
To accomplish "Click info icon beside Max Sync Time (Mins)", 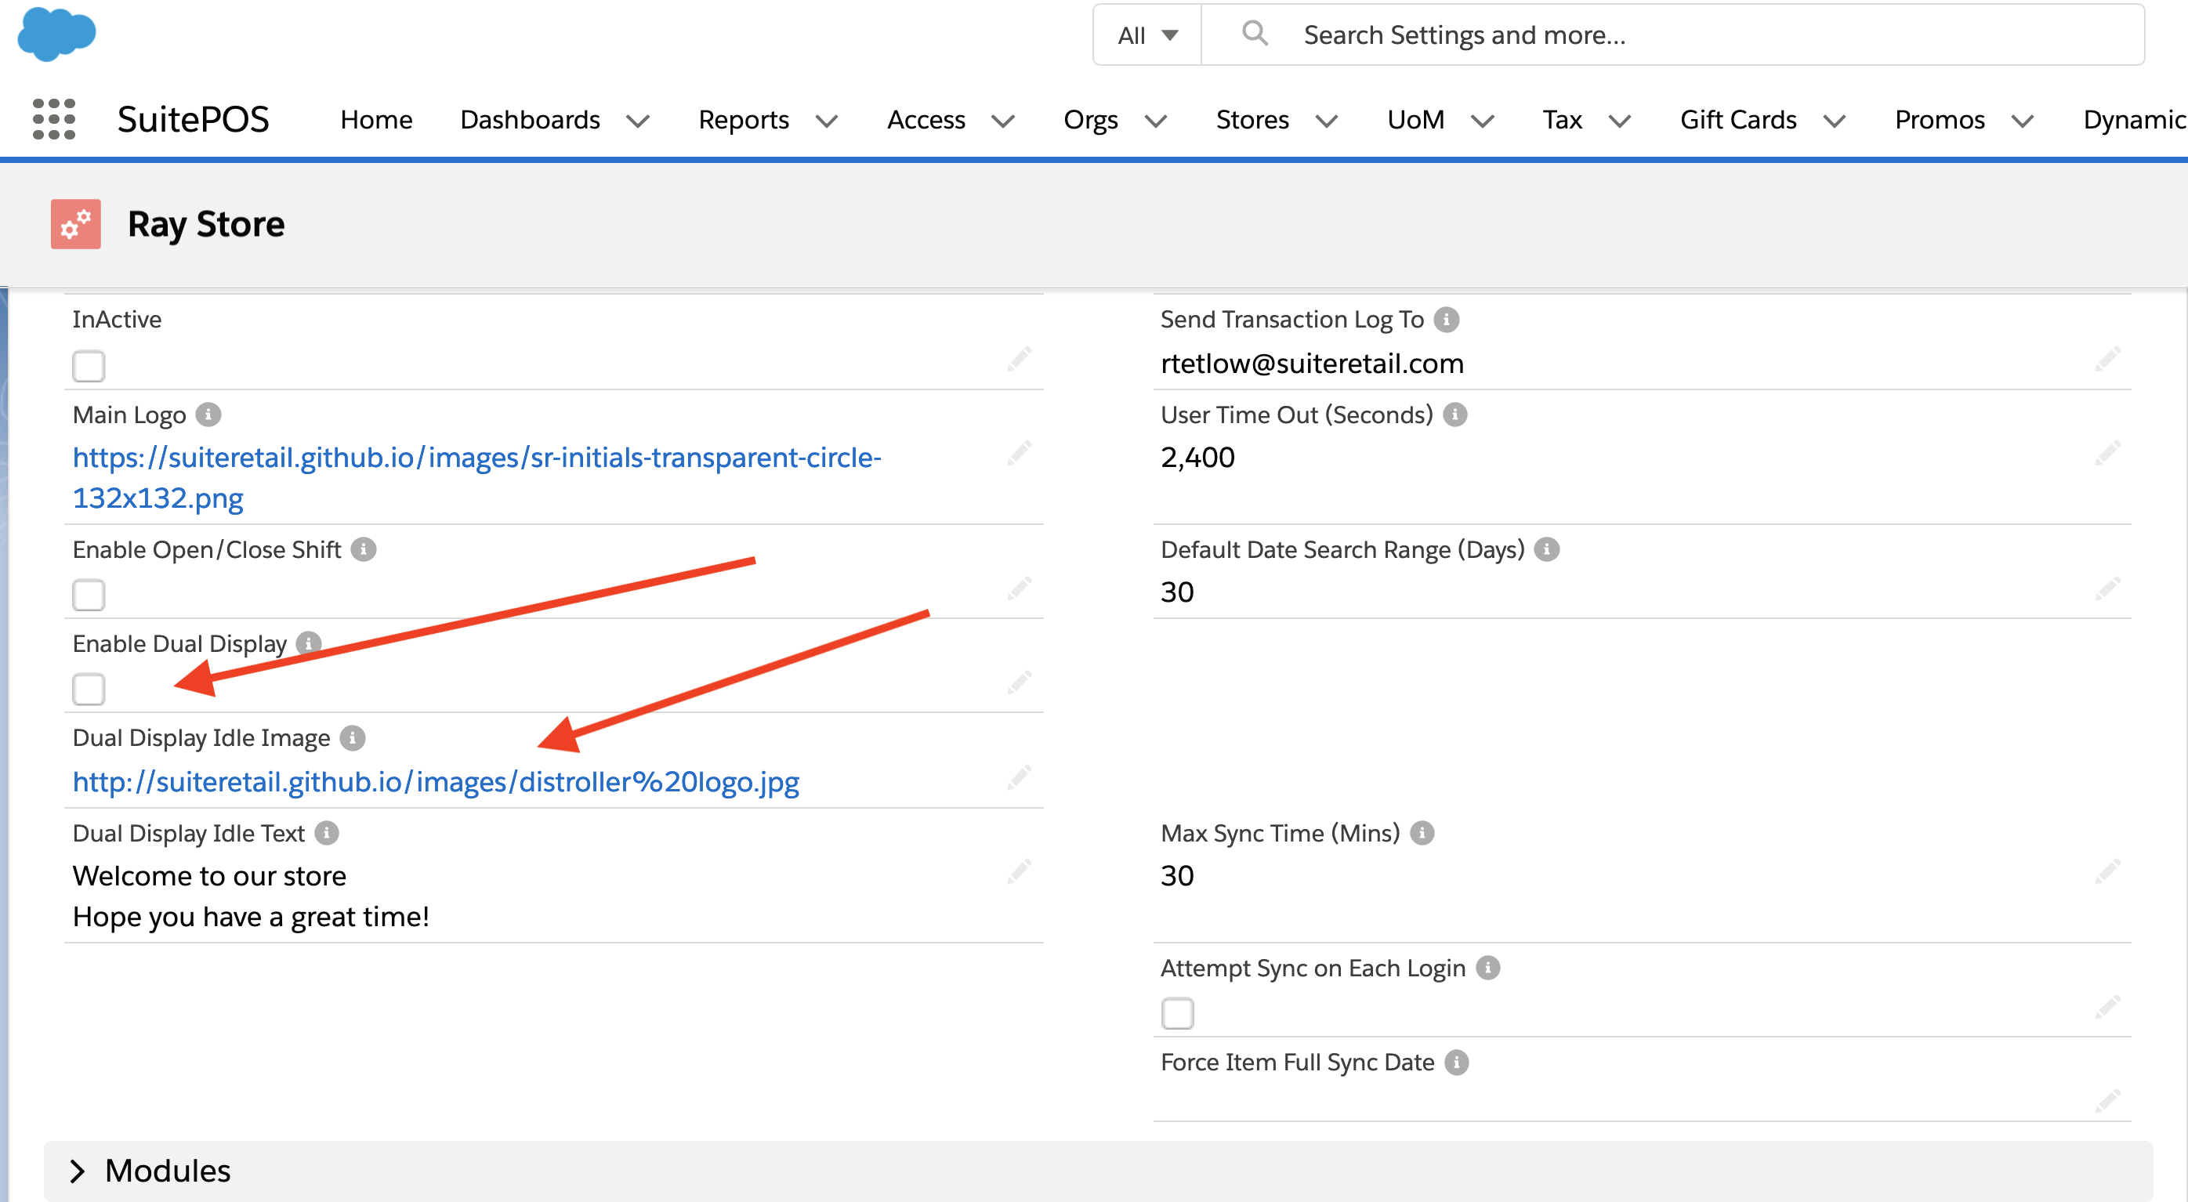I will (1422, 832).
